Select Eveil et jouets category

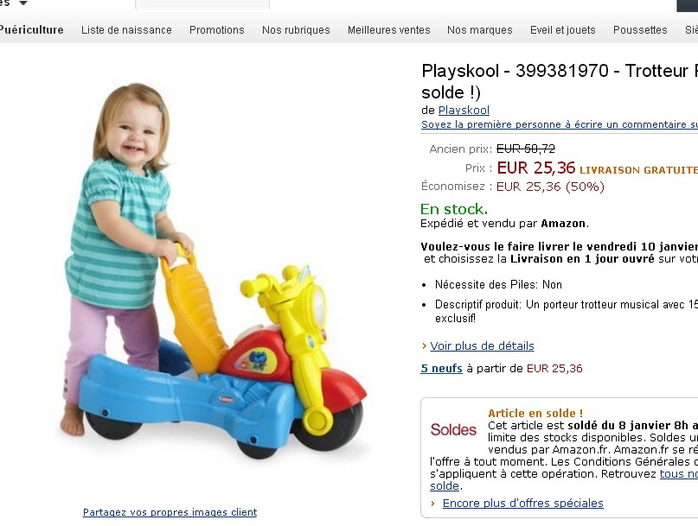(x=563, y=29)
